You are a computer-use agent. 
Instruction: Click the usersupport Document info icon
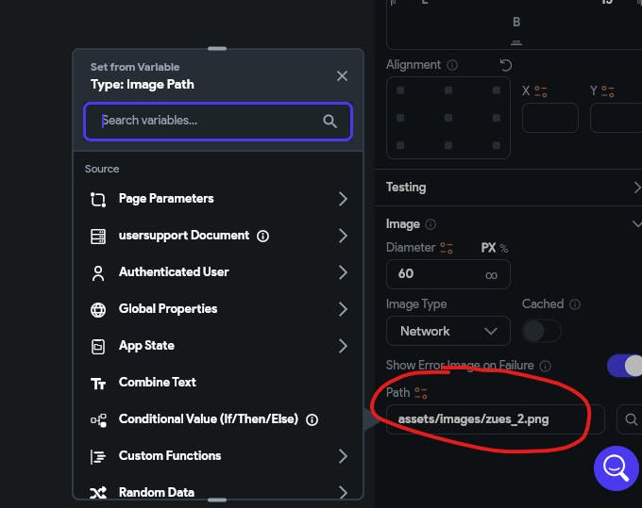[263, 236]
